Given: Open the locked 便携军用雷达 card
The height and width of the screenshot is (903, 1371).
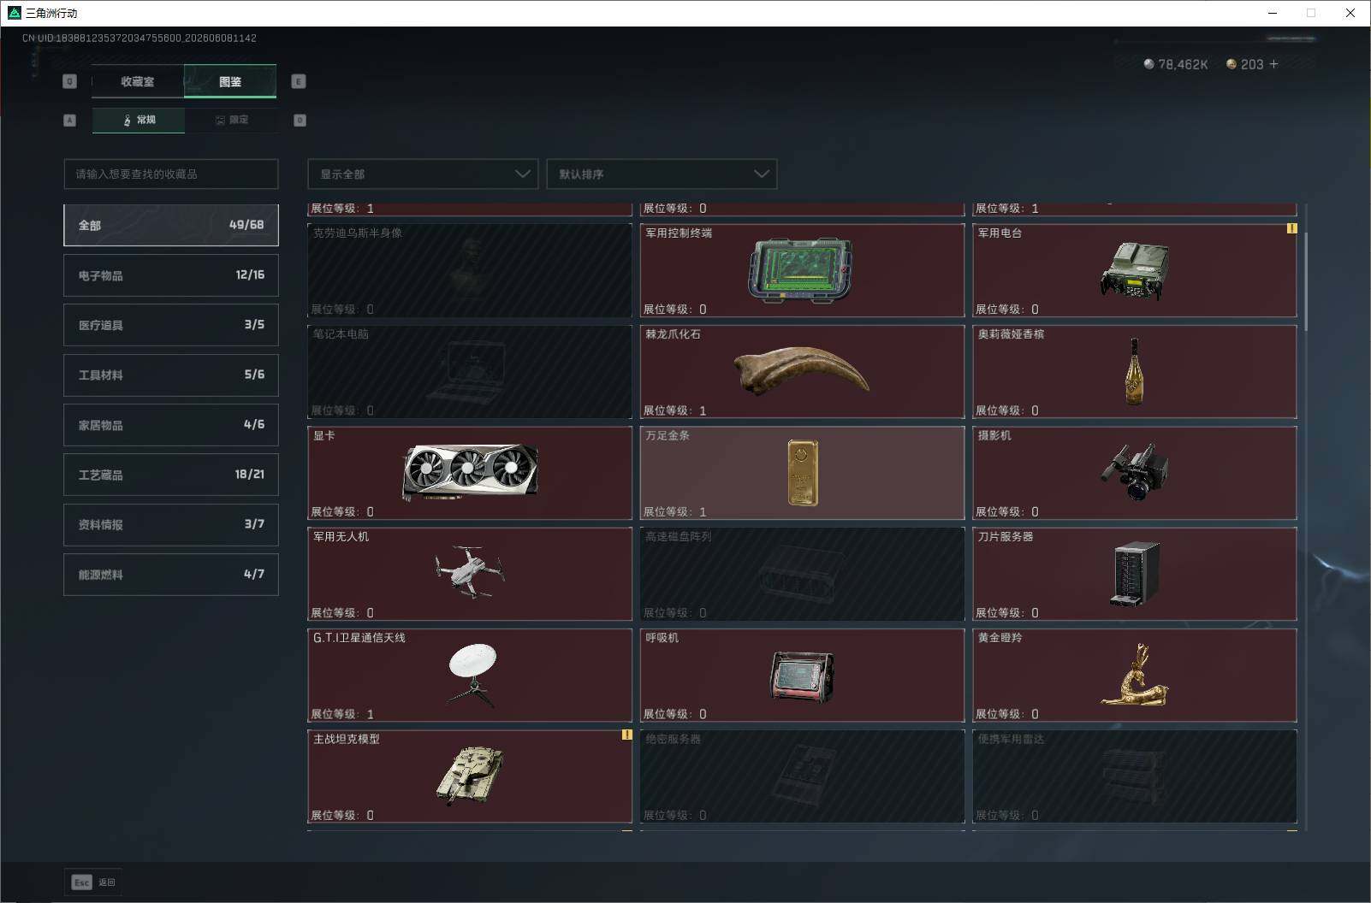Looking at the screenshot, I should (1134, 776).
